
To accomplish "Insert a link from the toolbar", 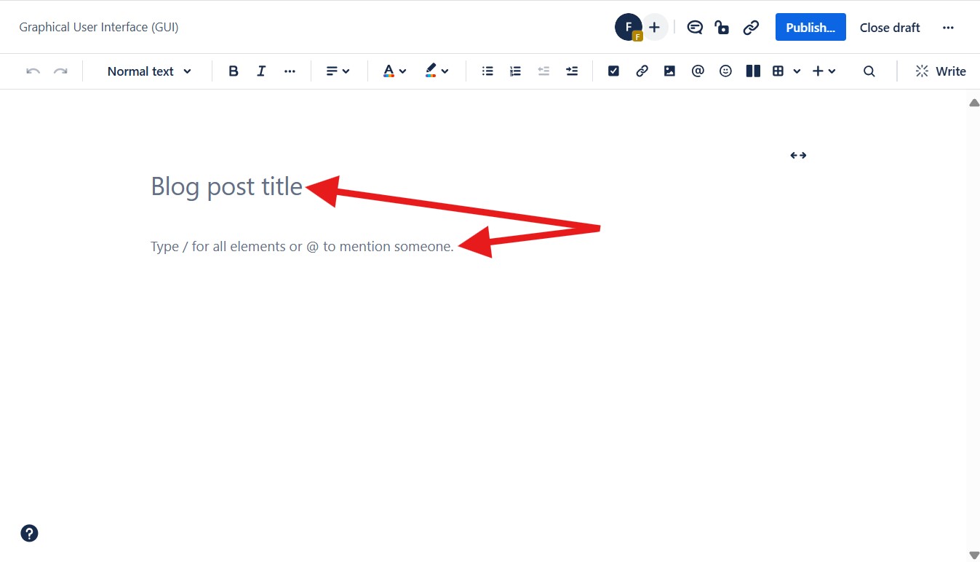I will click(642, 71).
